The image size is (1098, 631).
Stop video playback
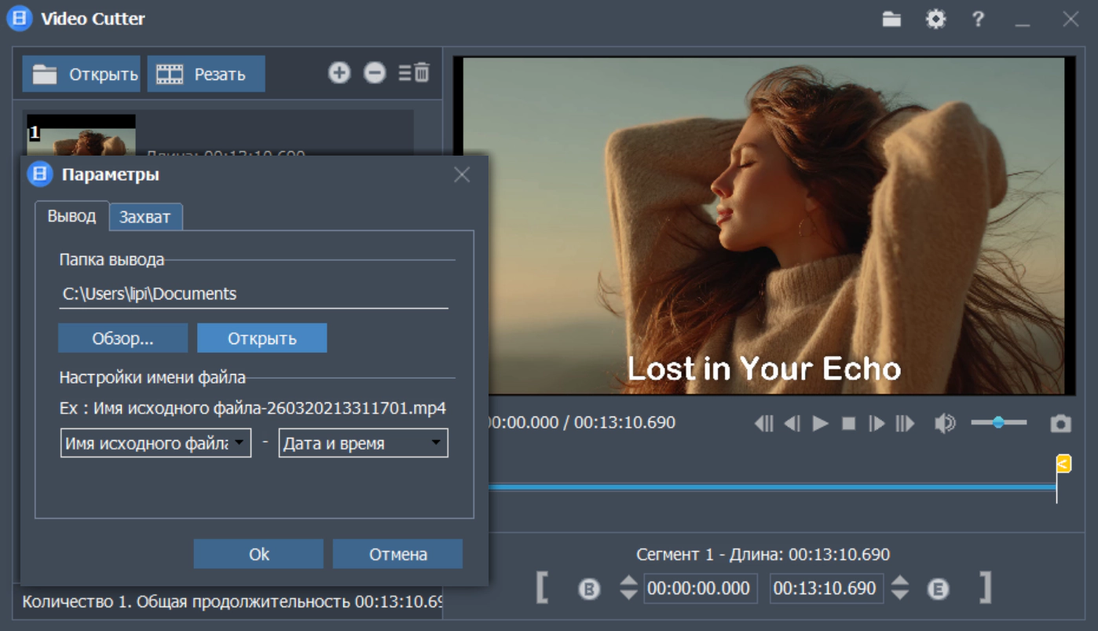[848, 424]
